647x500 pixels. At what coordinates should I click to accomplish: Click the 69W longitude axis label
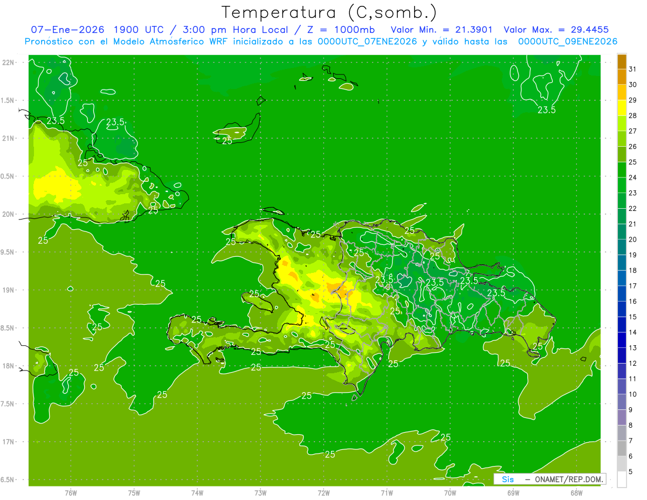[513, 492]
